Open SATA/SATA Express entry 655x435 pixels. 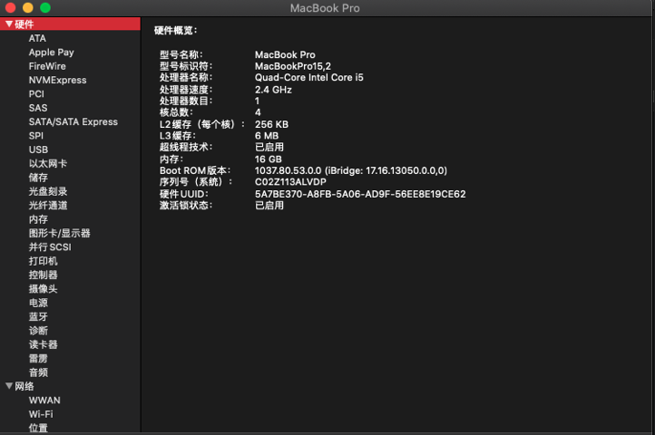[x=73, y=122]
